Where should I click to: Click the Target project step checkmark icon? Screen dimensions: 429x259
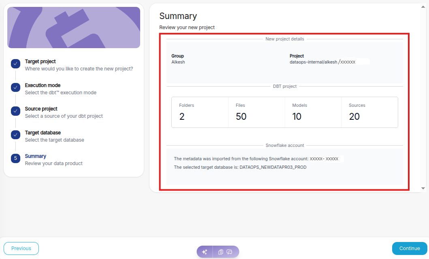[x=15, y=64]
